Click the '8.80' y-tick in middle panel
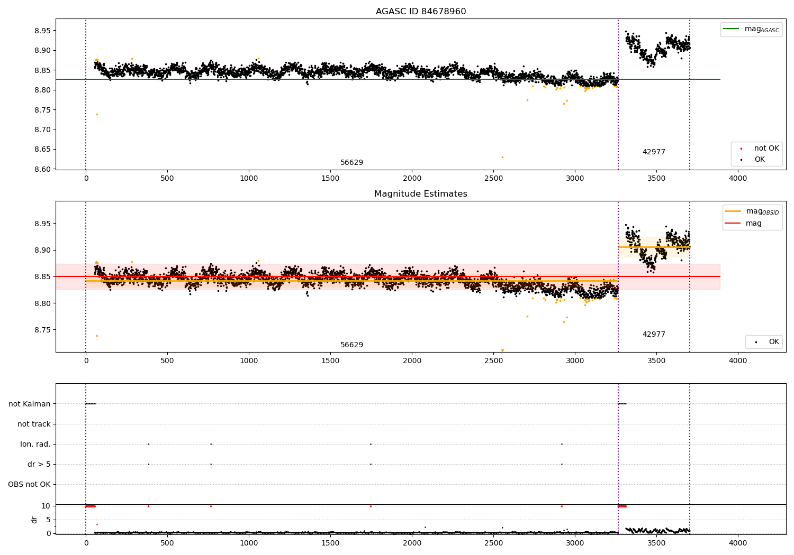 point(42,303)
